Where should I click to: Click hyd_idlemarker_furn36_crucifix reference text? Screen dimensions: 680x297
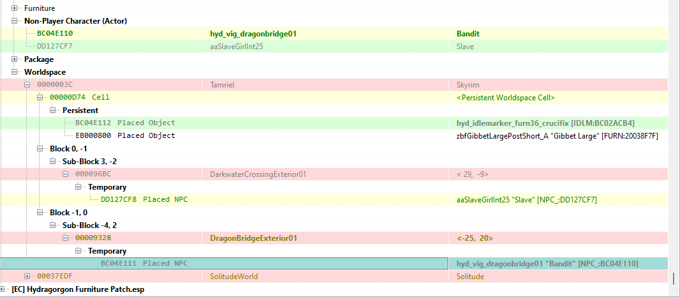pos(545,123)
